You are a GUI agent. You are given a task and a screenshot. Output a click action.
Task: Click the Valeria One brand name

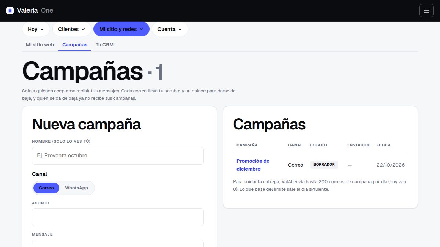tap(35, 11)
